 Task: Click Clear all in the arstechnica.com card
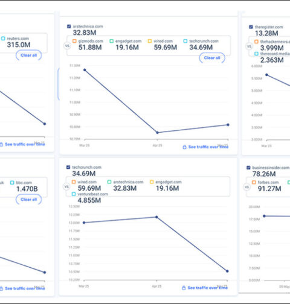click(x=212, y=58)
